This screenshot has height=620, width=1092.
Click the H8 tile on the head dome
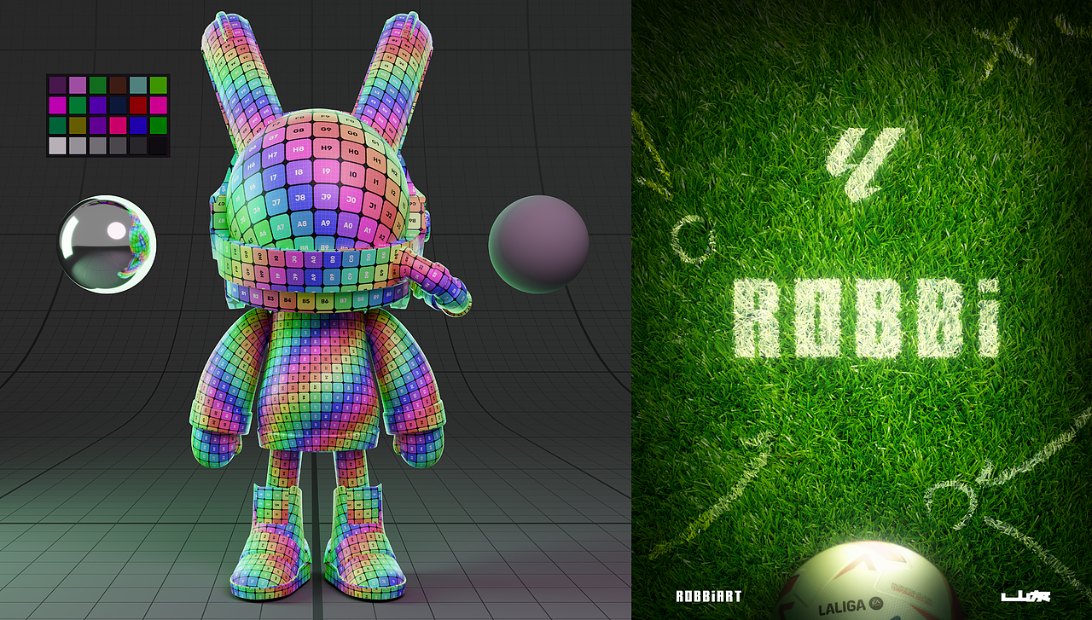tap(299, 149)
